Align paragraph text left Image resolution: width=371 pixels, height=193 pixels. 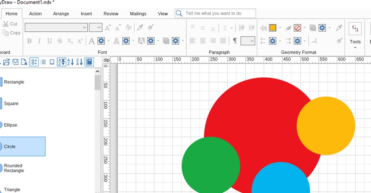[x=193, y=41]
